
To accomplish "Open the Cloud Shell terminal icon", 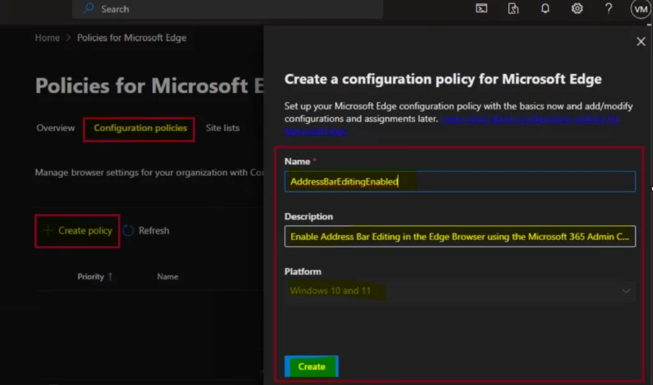I will [x=481, y=8].
